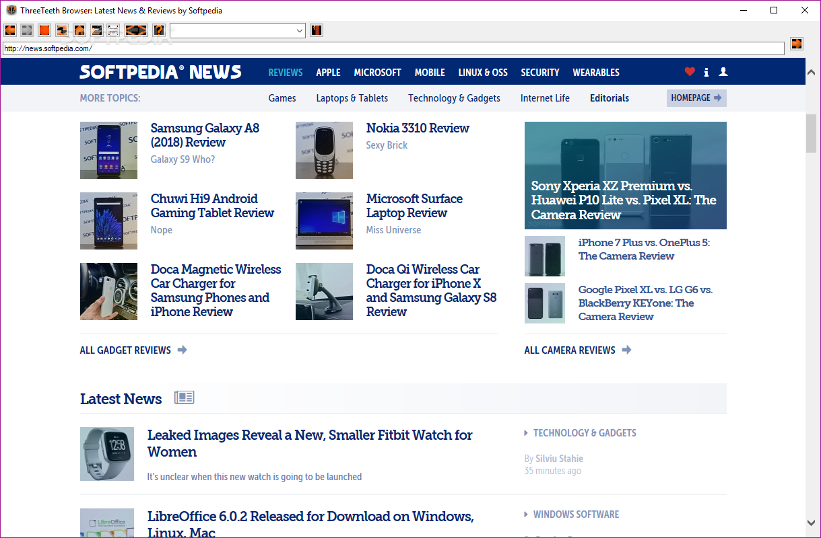Click the address bar URL field
This screenshot has height=538, width=821.
[x=393, y=48]
